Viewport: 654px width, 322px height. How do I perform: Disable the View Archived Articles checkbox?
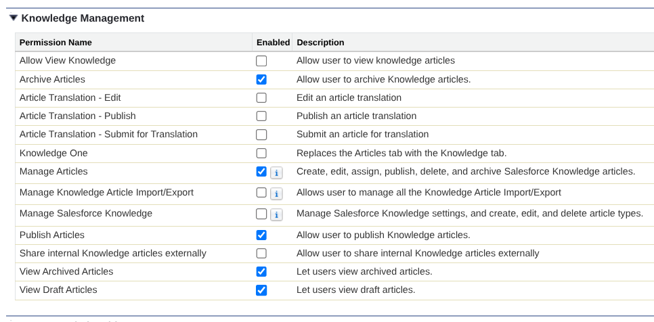(x=261, y=271)
